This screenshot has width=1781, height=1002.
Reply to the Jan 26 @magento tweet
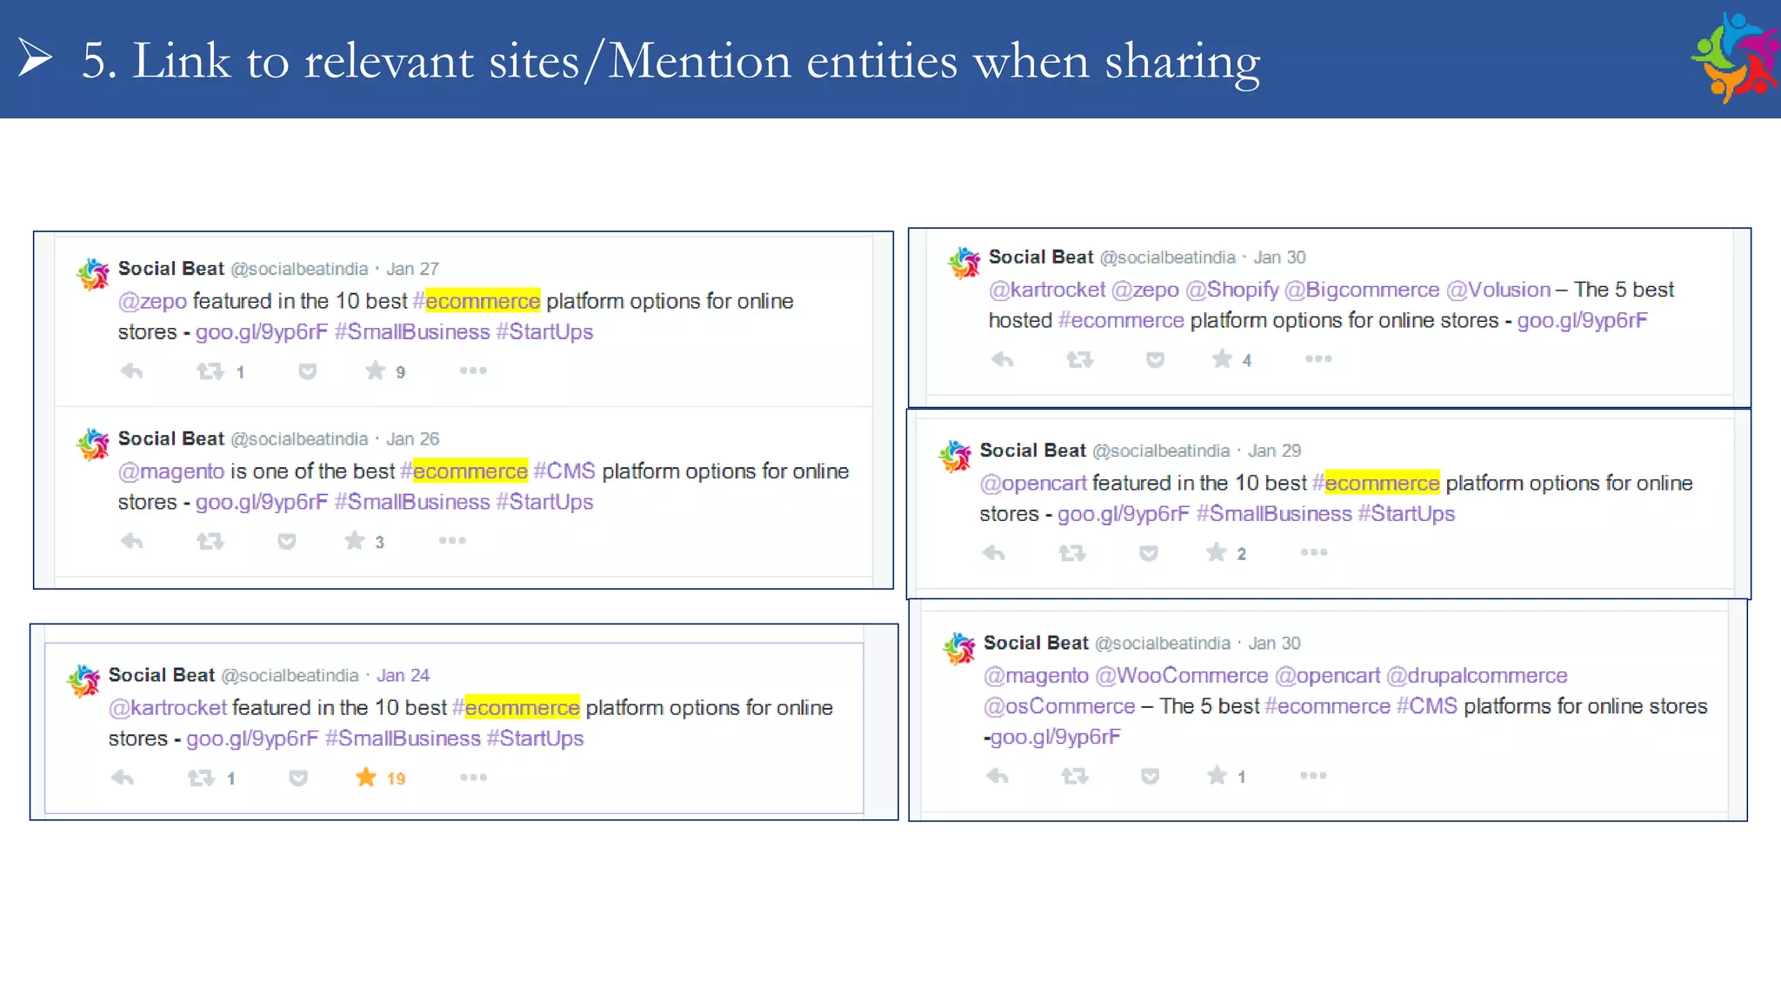coord(132,541)
